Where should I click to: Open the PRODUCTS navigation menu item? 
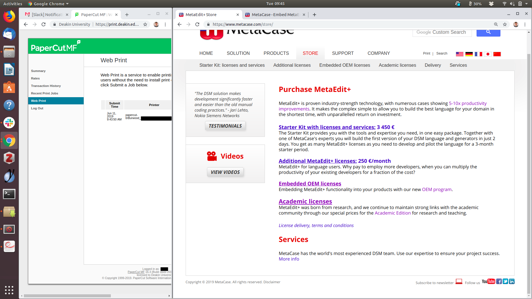pos(276,53)
